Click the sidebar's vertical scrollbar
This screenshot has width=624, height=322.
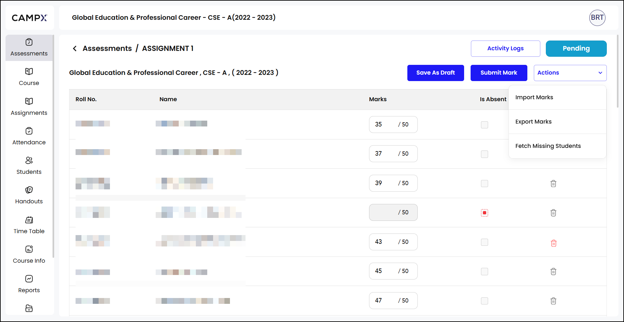tap(53, 146)
